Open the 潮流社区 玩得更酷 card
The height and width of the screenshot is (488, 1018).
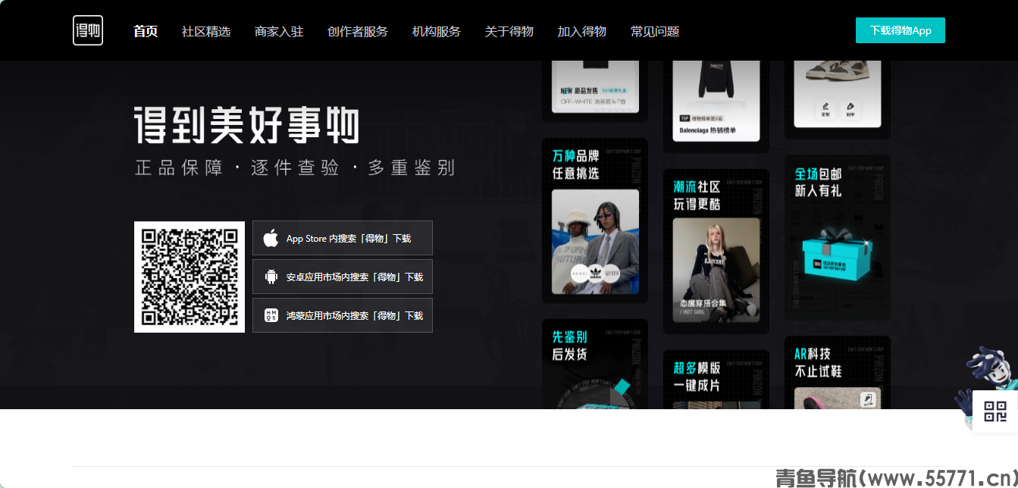716,251
